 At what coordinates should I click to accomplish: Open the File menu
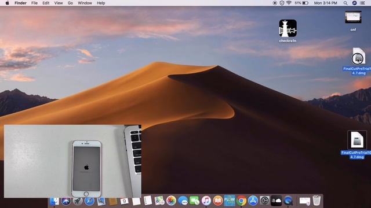coord(35,3)
